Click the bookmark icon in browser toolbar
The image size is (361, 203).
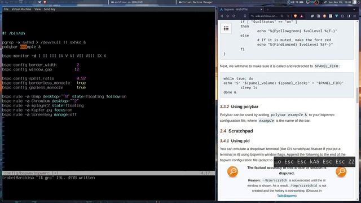[x=245, y=16]
